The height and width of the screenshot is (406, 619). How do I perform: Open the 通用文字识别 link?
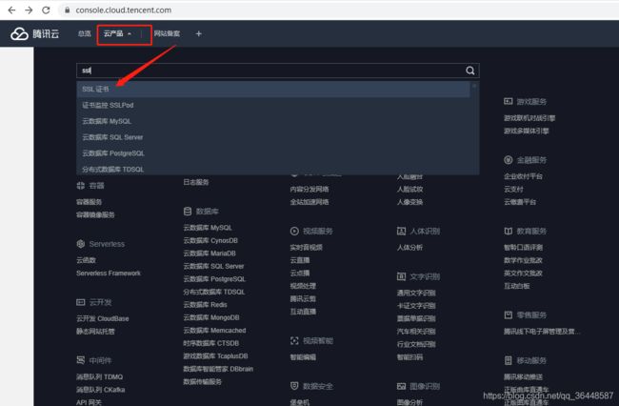pyautogui.click(x=416, y=293)
